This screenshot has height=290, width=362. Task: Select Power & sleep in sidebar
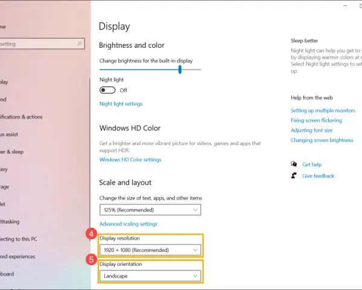(x=12, y=152)
